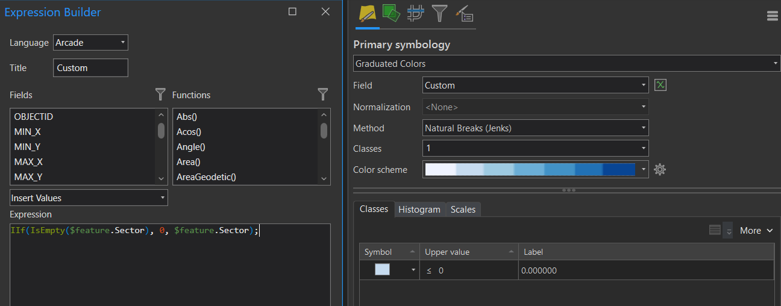Switch to the Scales tab
Screen dimensions: 781x306
pos(463,210)
